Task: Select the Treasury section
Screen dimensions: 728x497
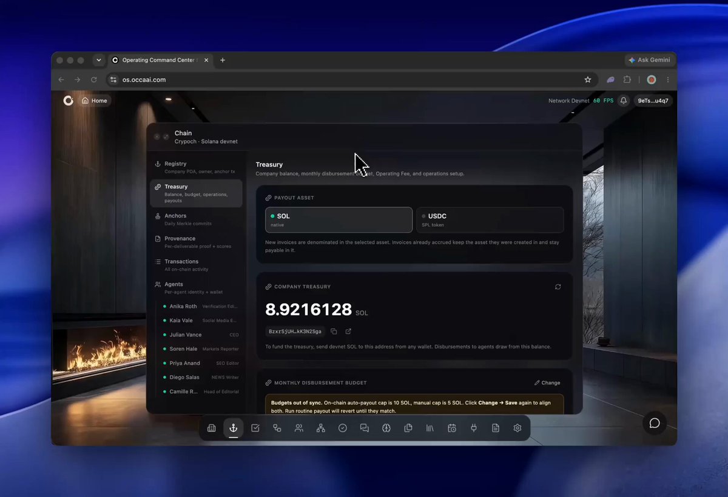Action: [196, 193]
